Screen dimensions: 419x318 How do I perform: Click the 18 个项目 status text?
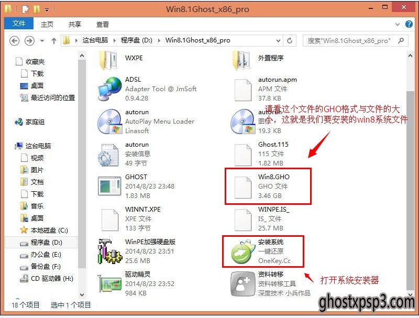25,304
